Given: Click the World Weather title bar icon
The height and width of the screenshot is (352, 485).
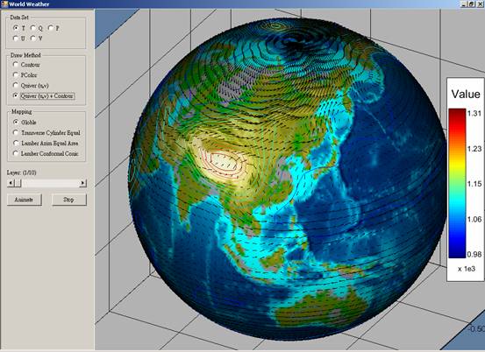Looking at the screenshot, I should [x=4, y=4].
